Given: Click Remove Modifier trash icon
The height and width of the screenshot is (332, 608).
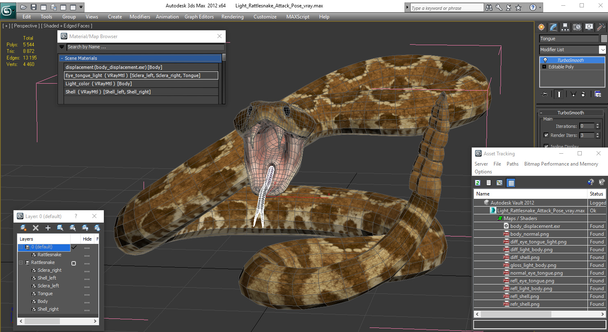Looking at the screenshot, I should tap(583, 94).
